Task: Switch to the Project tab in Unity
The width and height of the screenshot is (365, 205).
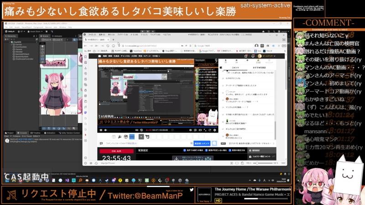Action: 9,133
